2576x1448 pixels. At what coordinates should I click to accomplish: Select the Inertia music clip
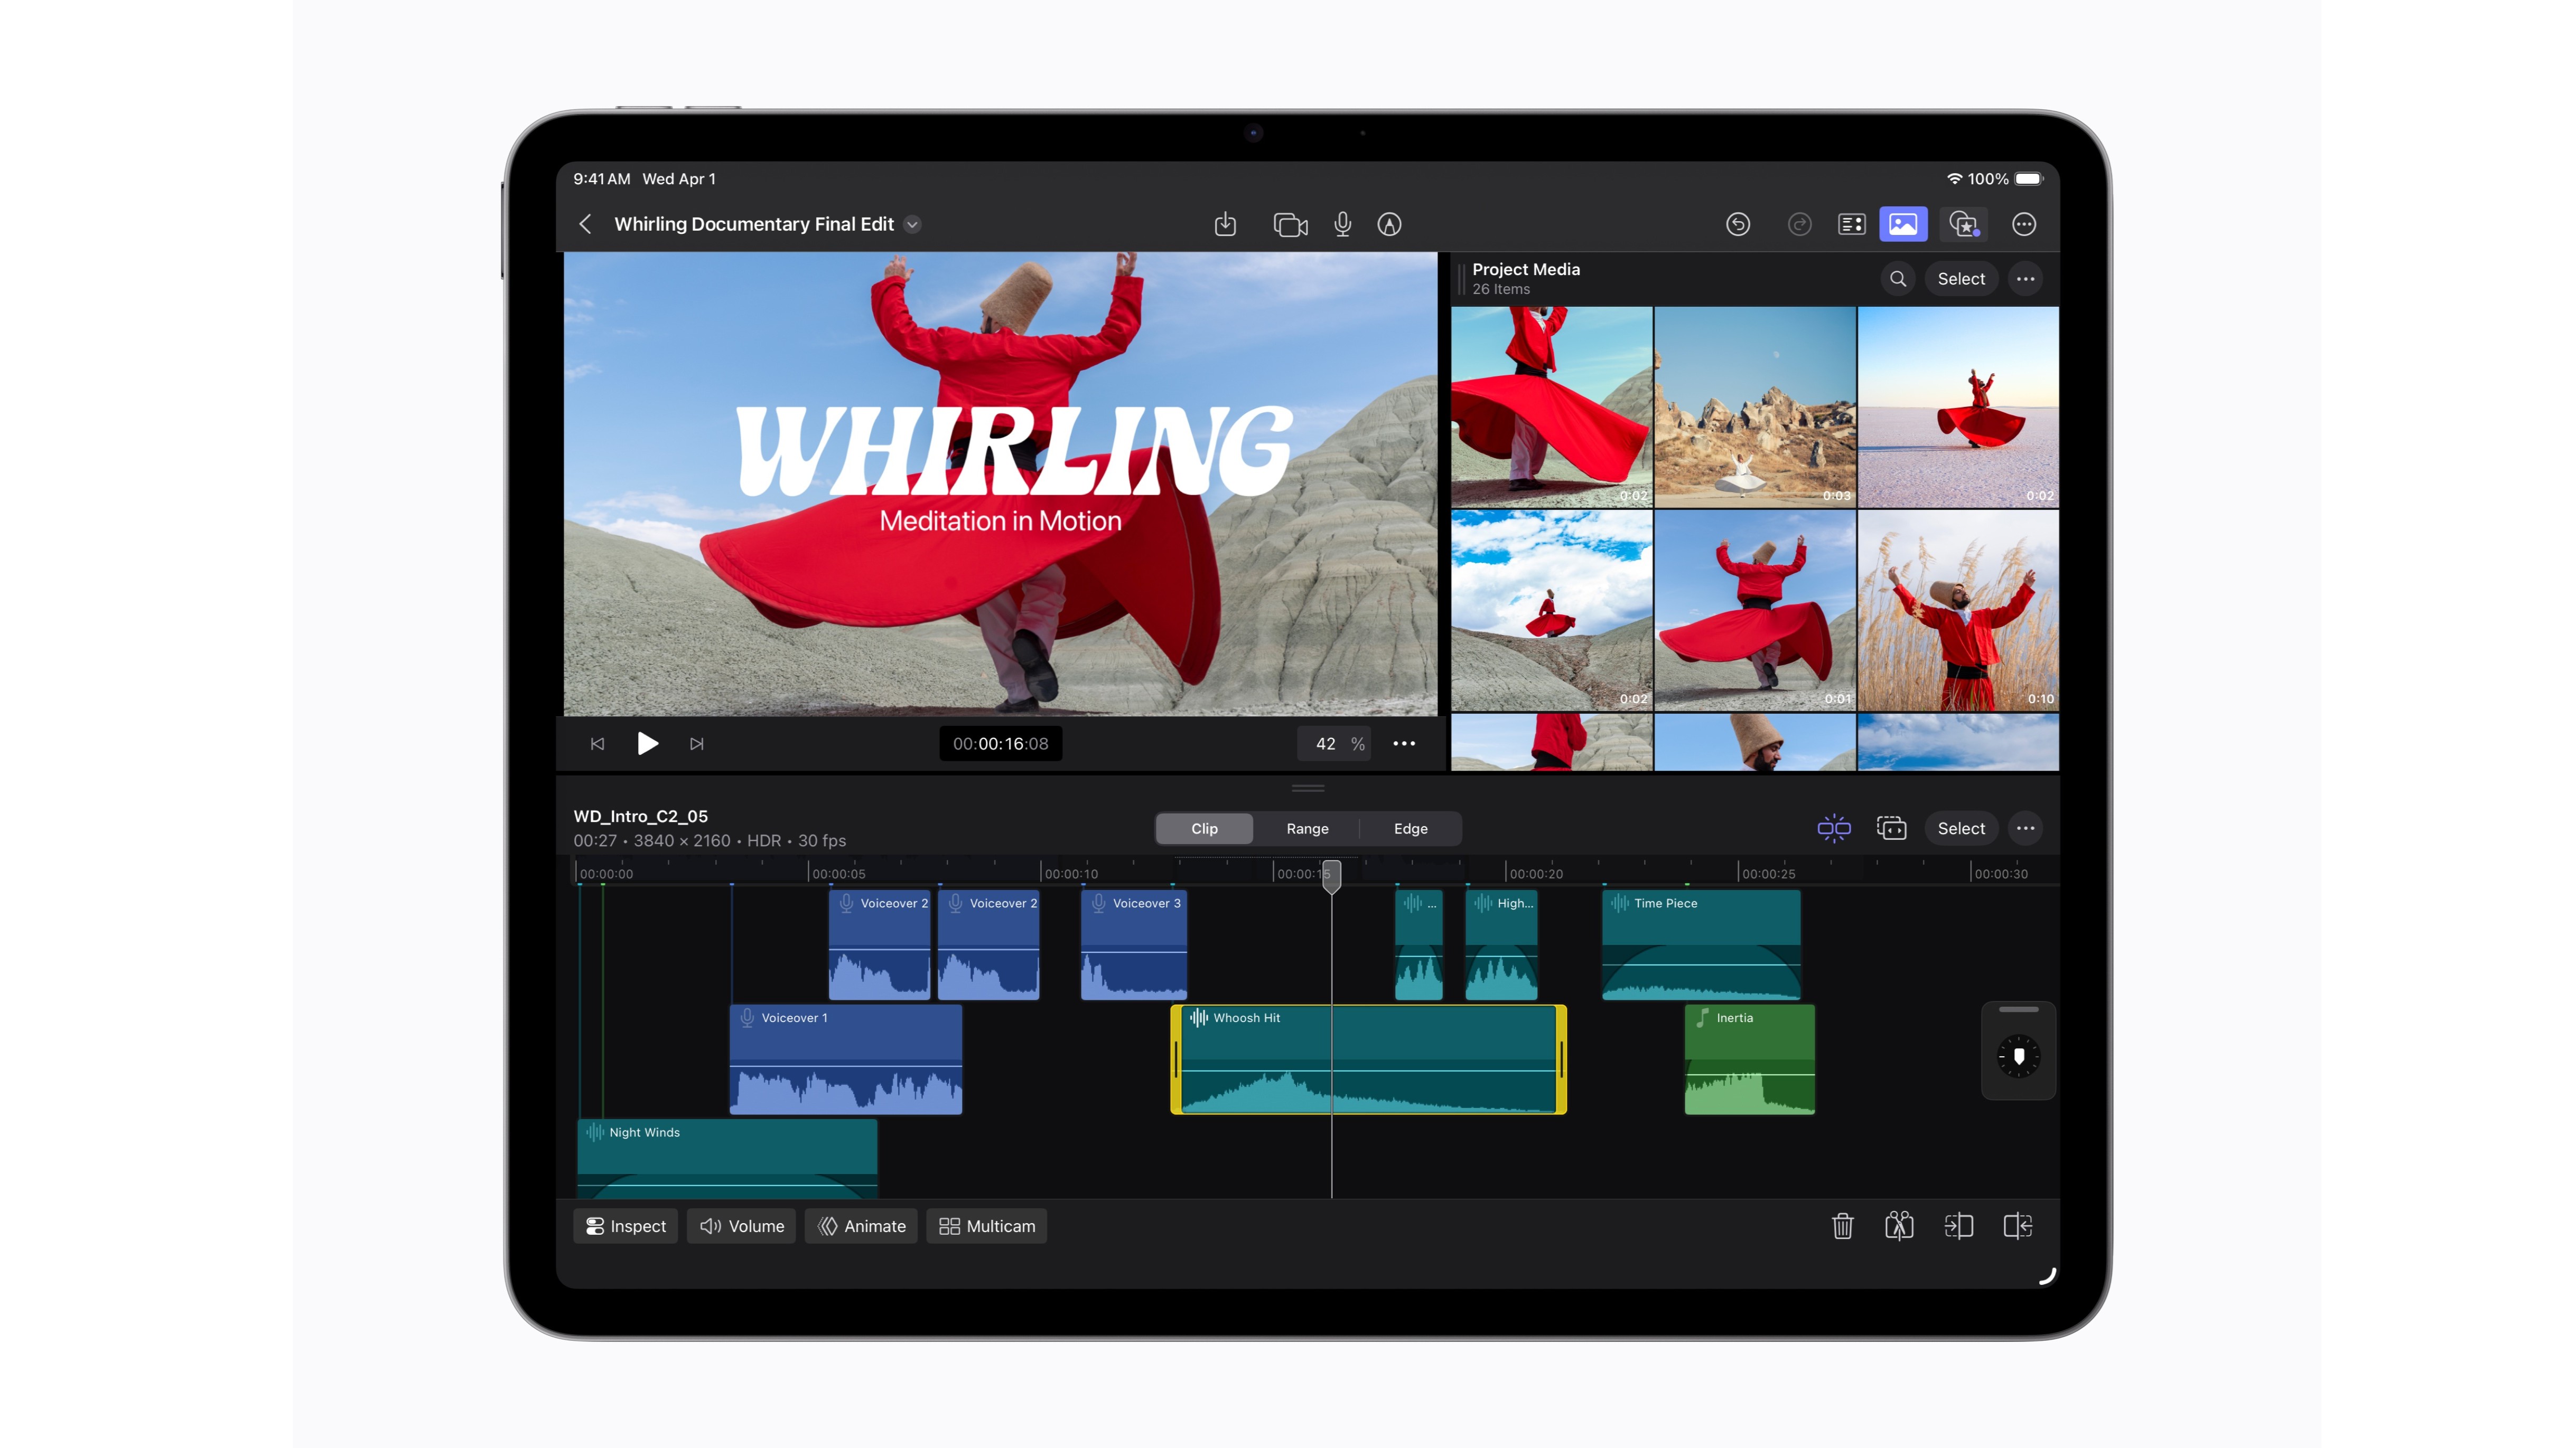(x=1749, y=1059)
